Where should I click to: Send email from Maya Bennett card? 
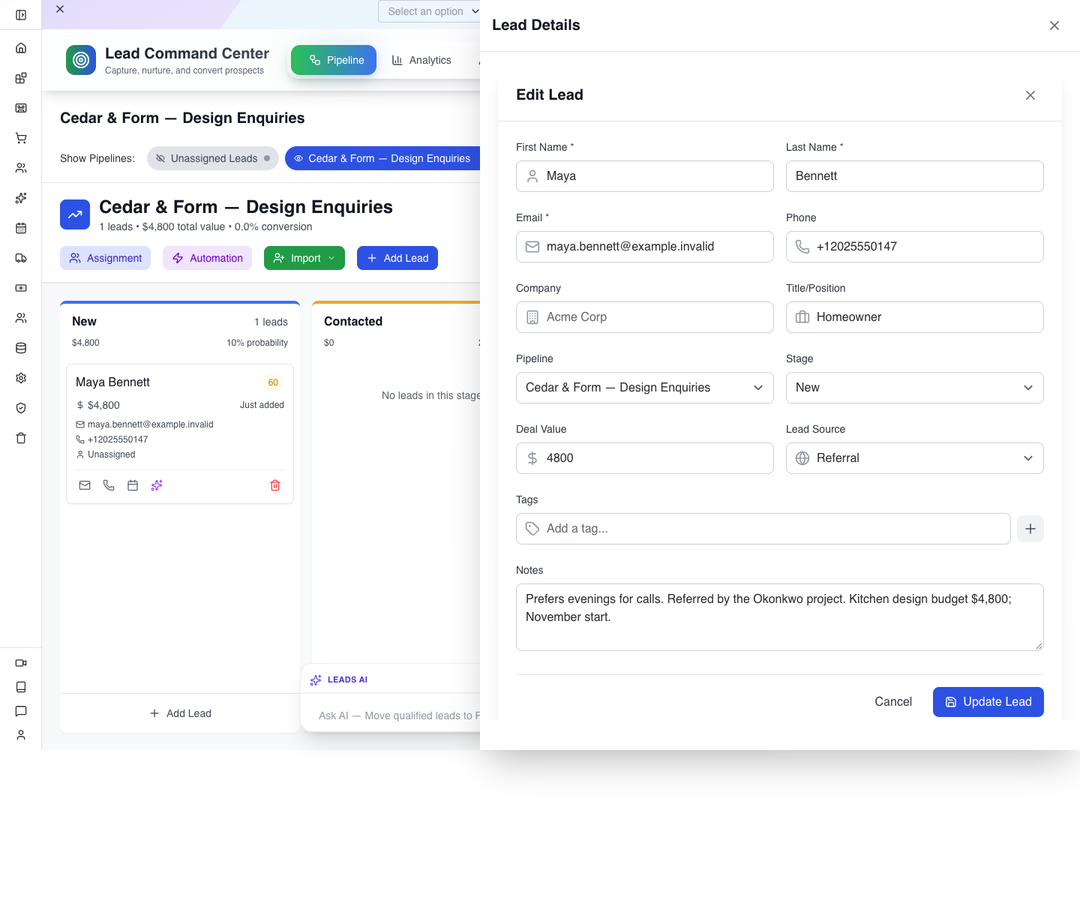click(85, 485)
